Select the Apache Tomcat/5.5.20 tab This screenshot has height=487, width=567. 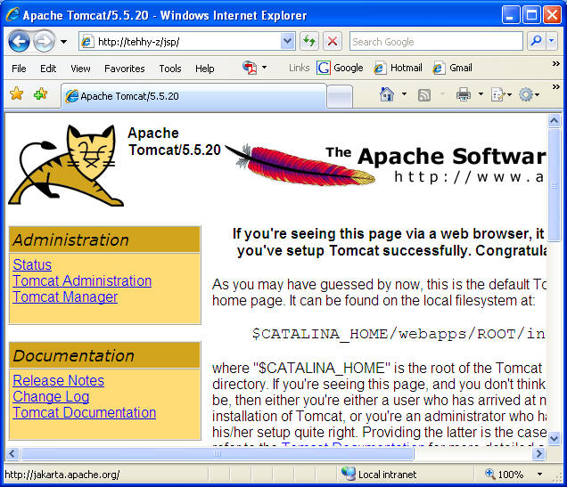pyautogui.click(x=193, y=96)
